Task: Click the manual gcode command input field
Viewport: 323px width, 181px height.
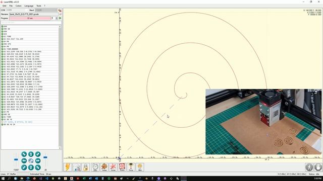Action: 31,23
